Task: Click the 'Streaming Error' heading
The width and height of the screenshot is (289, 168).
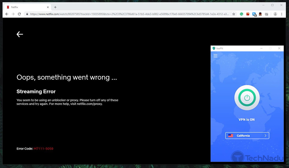Action: pyautogui.click(x=36, y=91)
